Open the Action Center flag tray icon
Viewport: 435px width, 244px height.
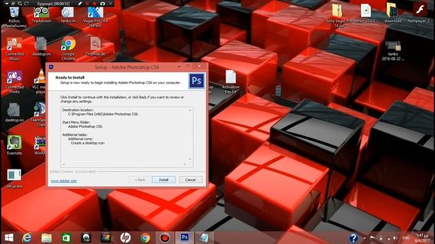click(372, 238)
